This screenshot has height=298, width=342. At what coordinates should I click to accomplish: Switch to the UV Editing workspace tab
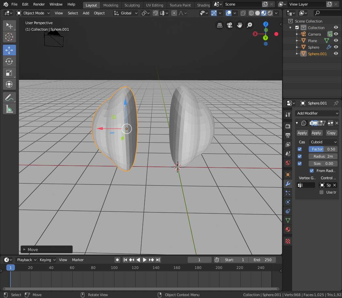(x=155, y=5)
